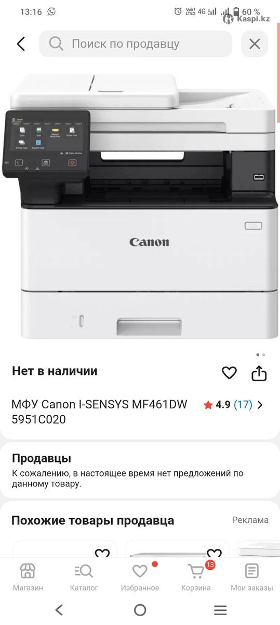
Task: View the Canon printer product image
Action: point(140,206)
